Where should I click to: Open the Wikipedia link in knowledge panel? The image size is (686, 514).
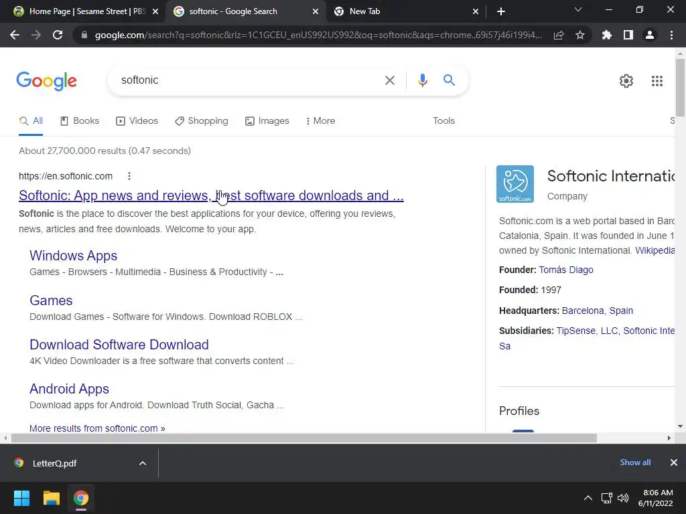pyautogui.click(x=655, y=250)
